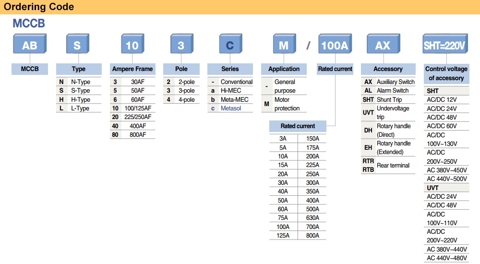Image resolution: width=480 pixels, height=264 pixels.
Task: Select the 225/250AF row
Action: tap(132, 117)
